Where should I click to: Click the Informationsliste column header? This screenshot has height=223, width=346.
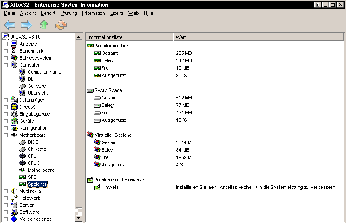[129, 37]
